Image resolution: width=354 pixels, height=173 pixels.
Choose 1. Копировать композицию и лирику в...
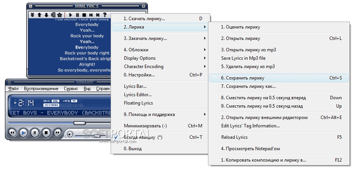coord(279,160)
